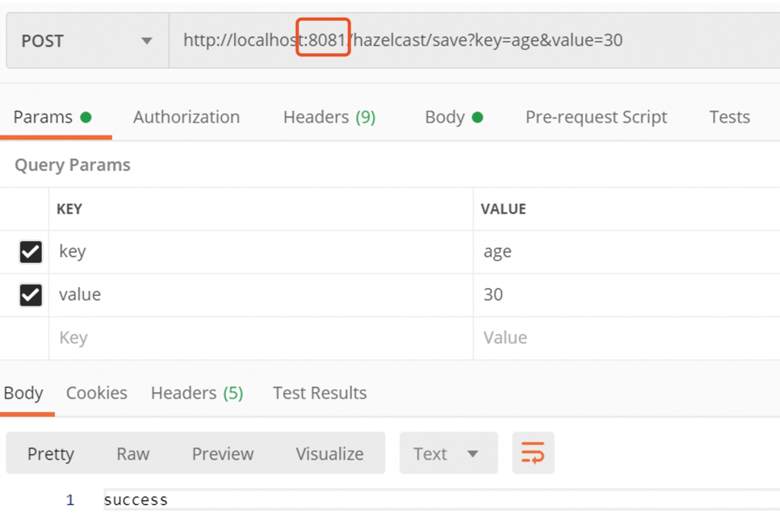Click the empty Value placeholder field

(627, 338)
